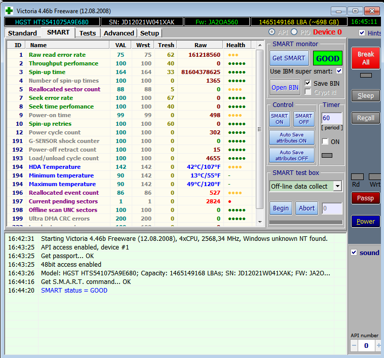Screen dimensions: 384x358
Task: Select the HDA Temperature row
Action: pyautogui.click(x=131, y=167)
